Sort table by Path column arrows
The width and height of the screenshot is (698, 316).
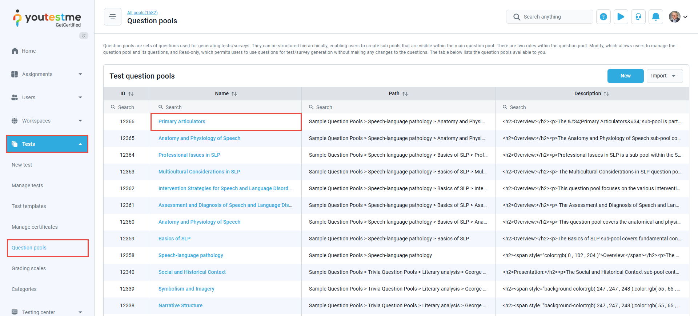405,94
